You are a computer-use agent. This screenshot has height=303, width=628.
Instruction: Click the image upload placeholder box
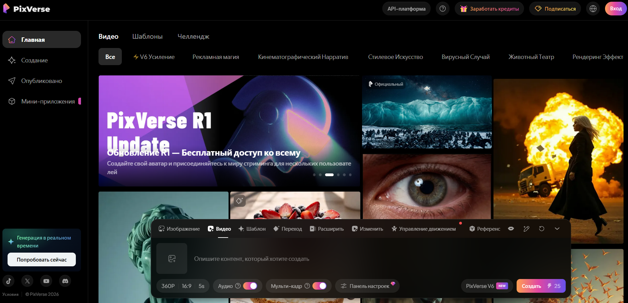point(172,258)
